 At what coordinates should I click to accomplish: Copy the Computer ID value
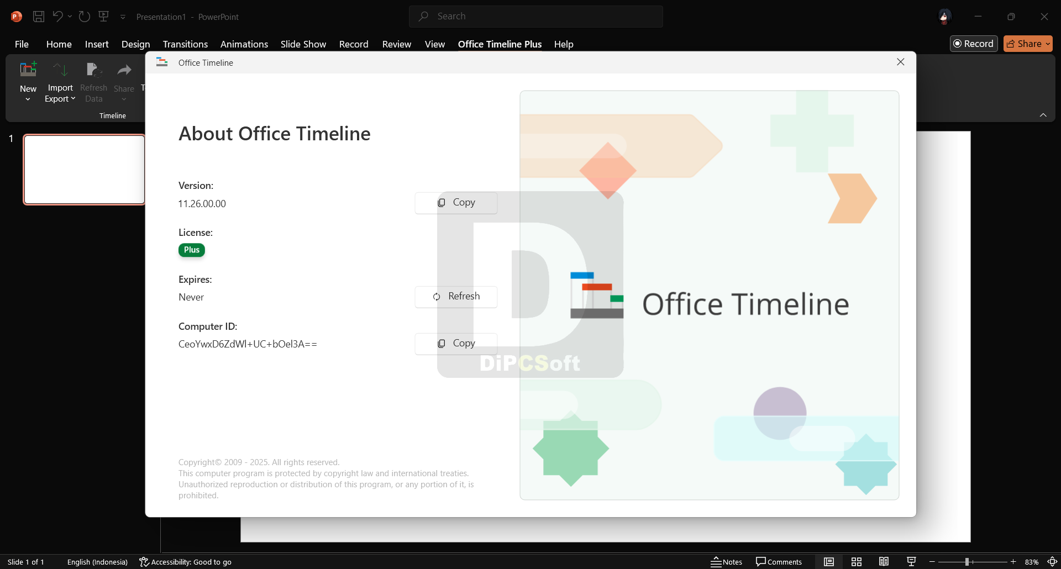pyautogui.click(x=456, y=344)
